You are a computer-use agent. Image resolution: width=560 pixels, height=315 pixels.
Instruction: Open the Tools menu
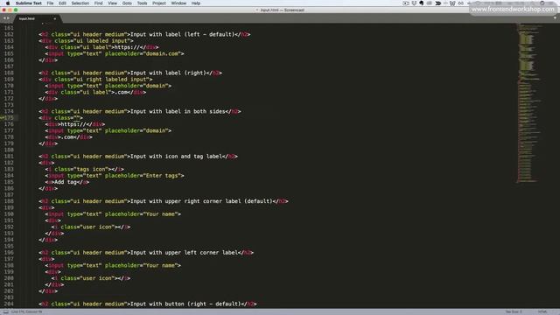tap(142, 3)
